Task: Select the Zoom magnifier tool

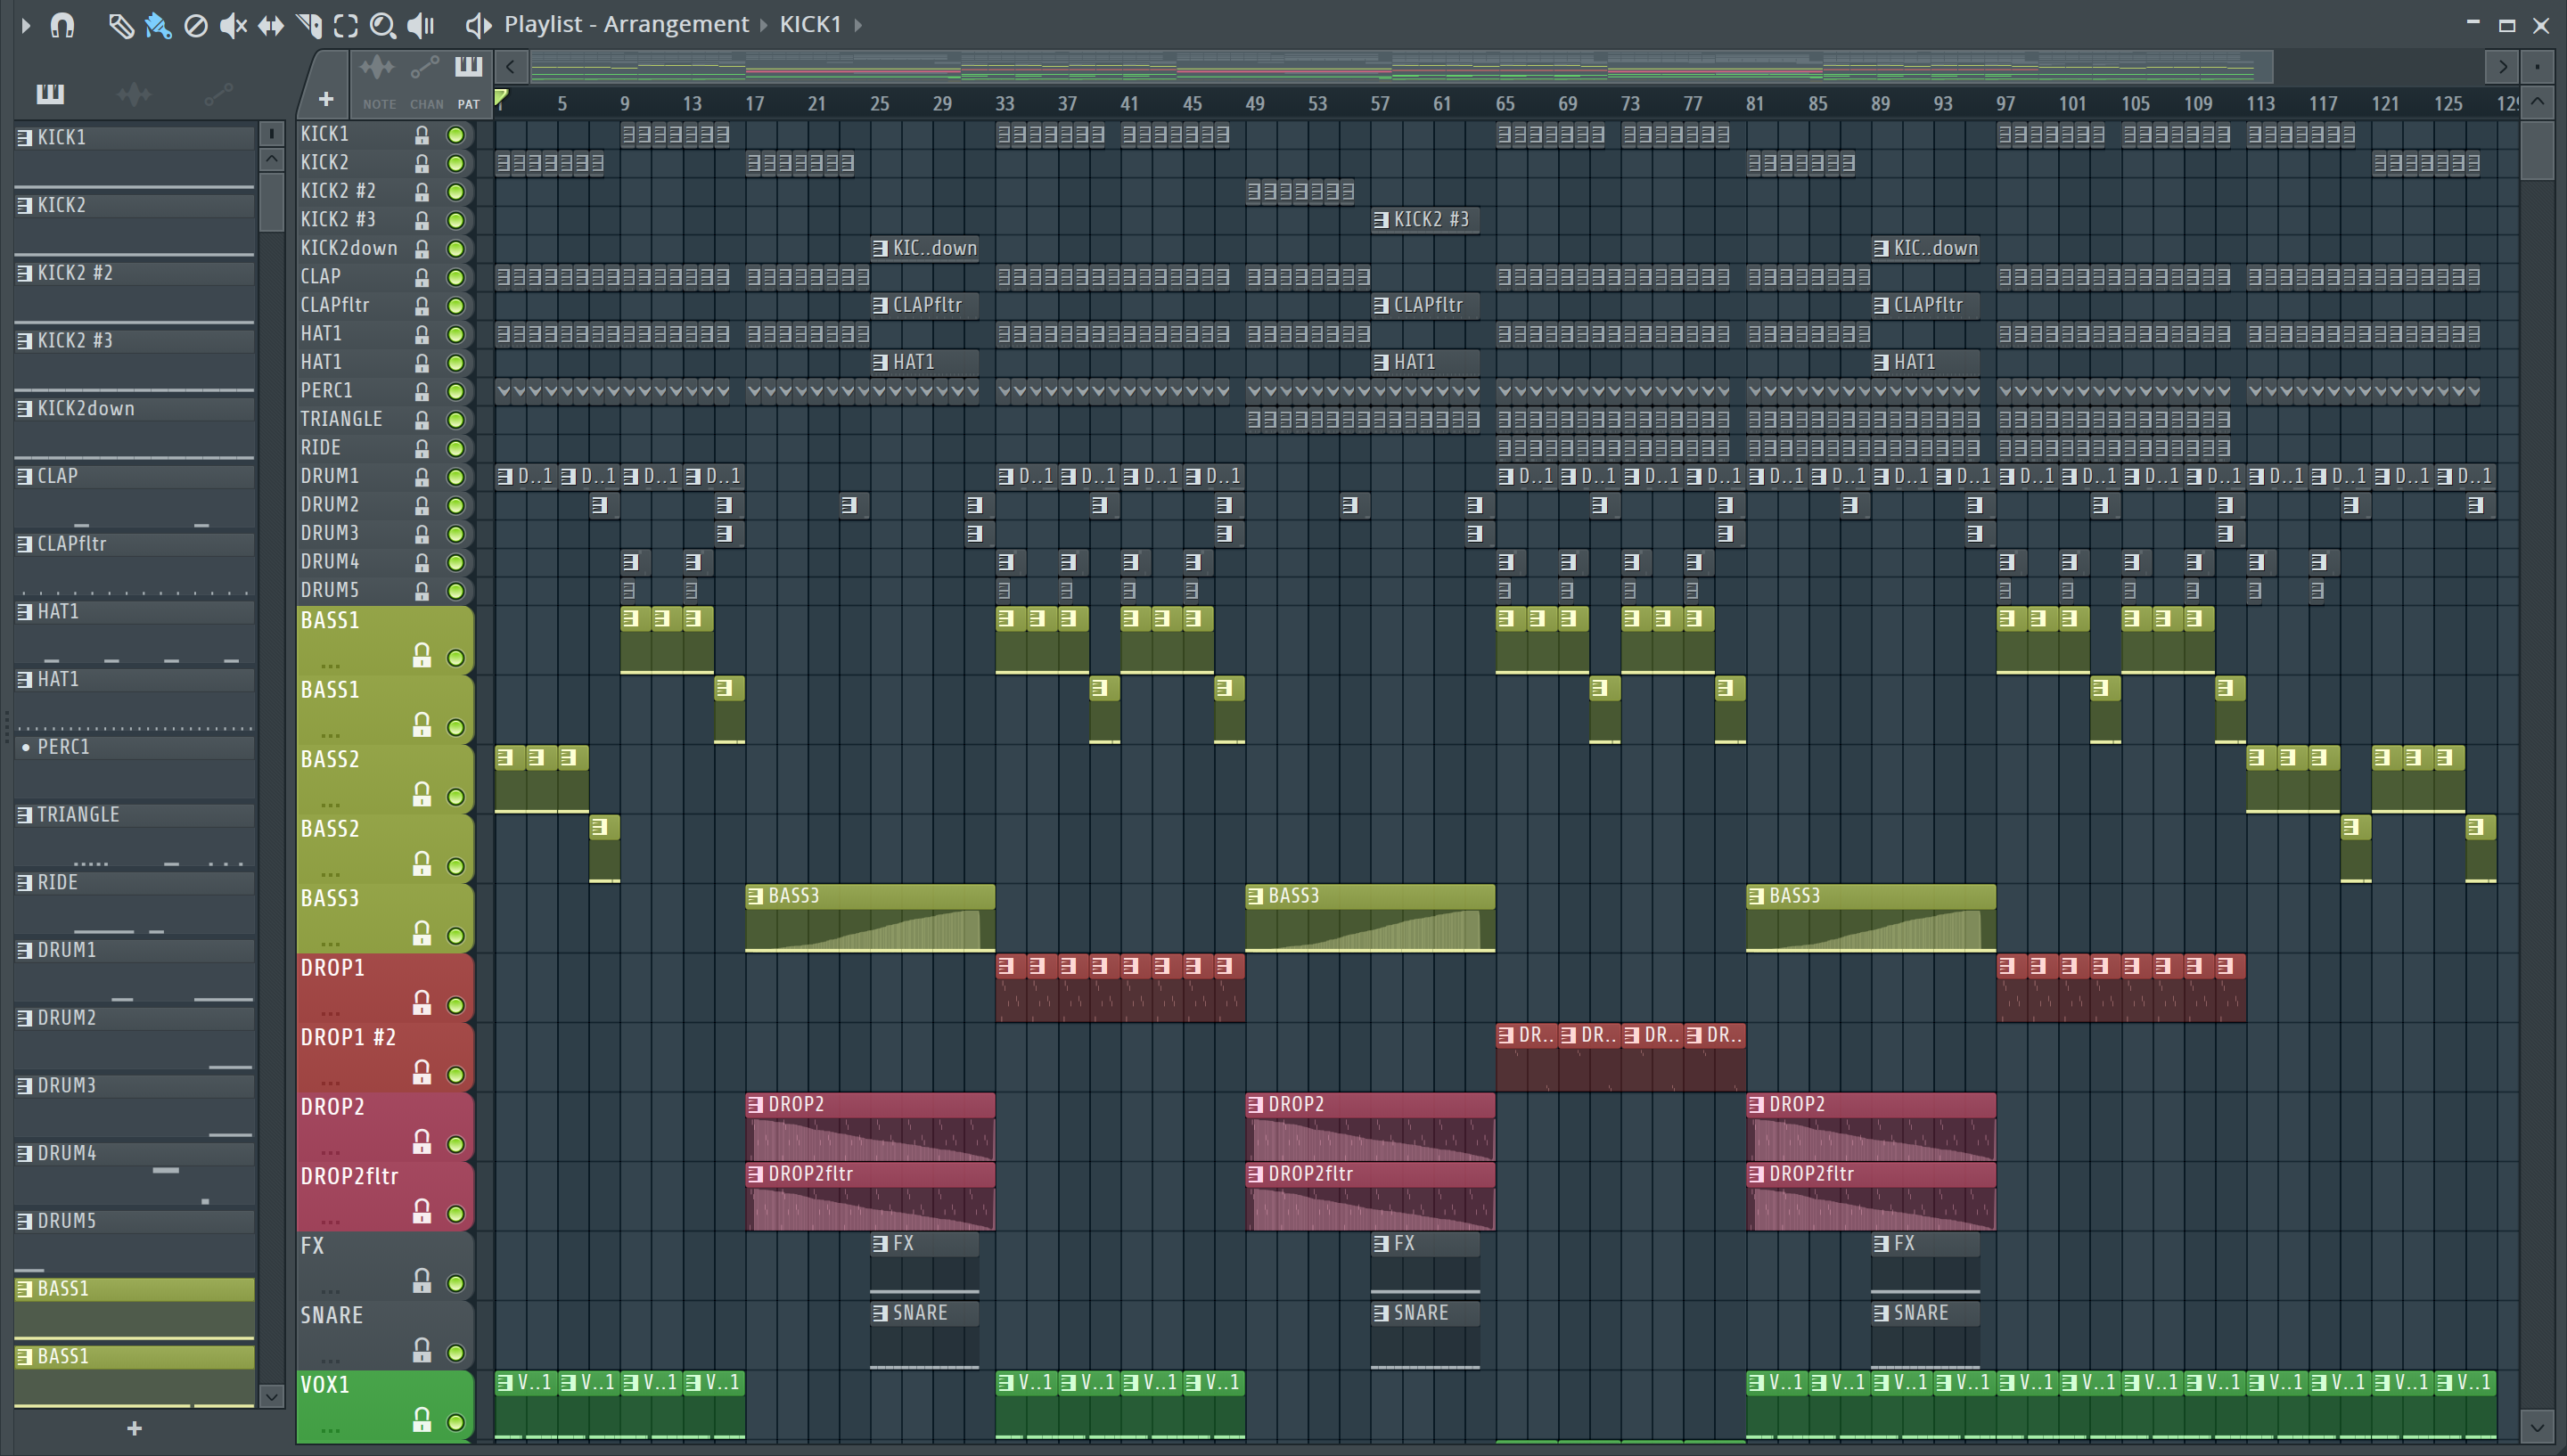Action: point(383,25)
